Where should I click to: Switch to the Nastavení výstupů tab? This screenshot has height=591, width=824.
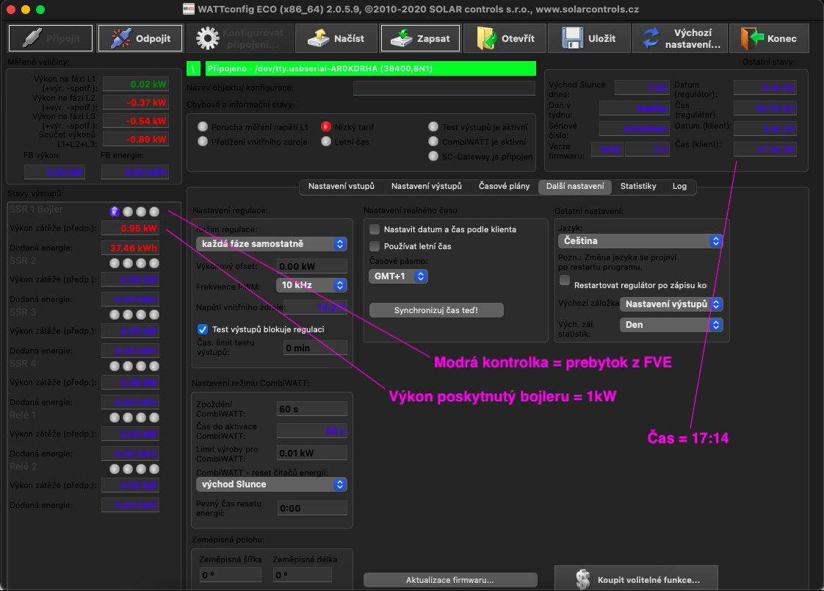click(426, 186)
